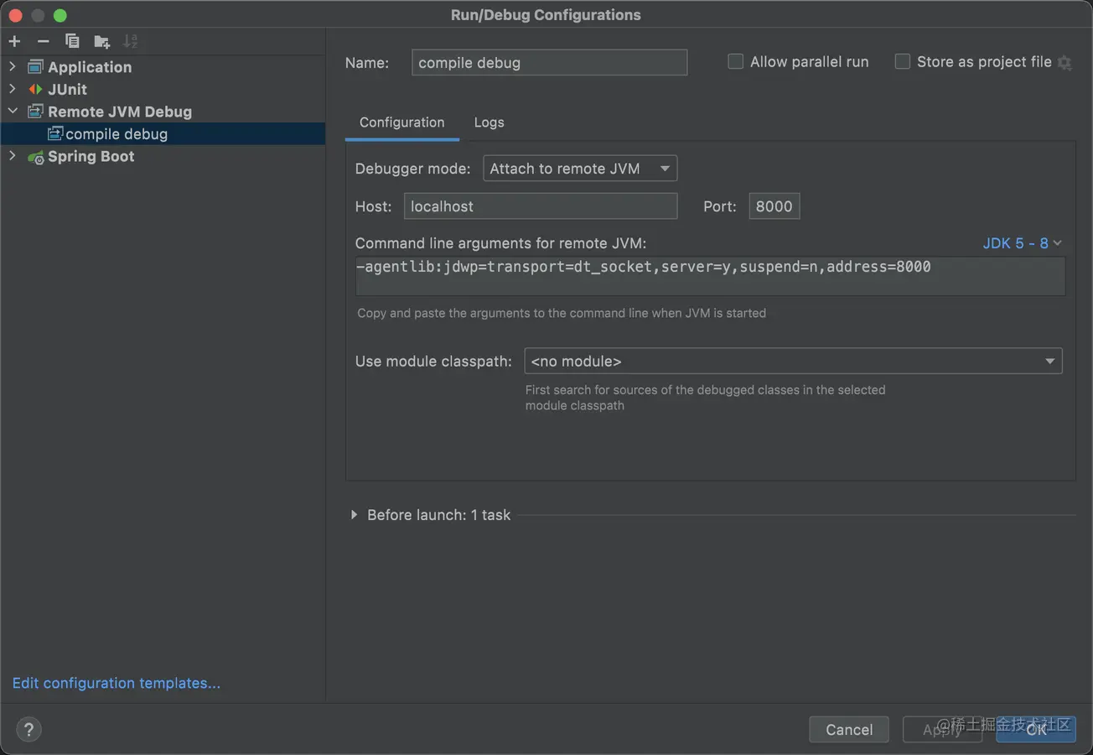Check Store as project file
Viewport: 1093px width, 755px height.
[x=902, y=61]
